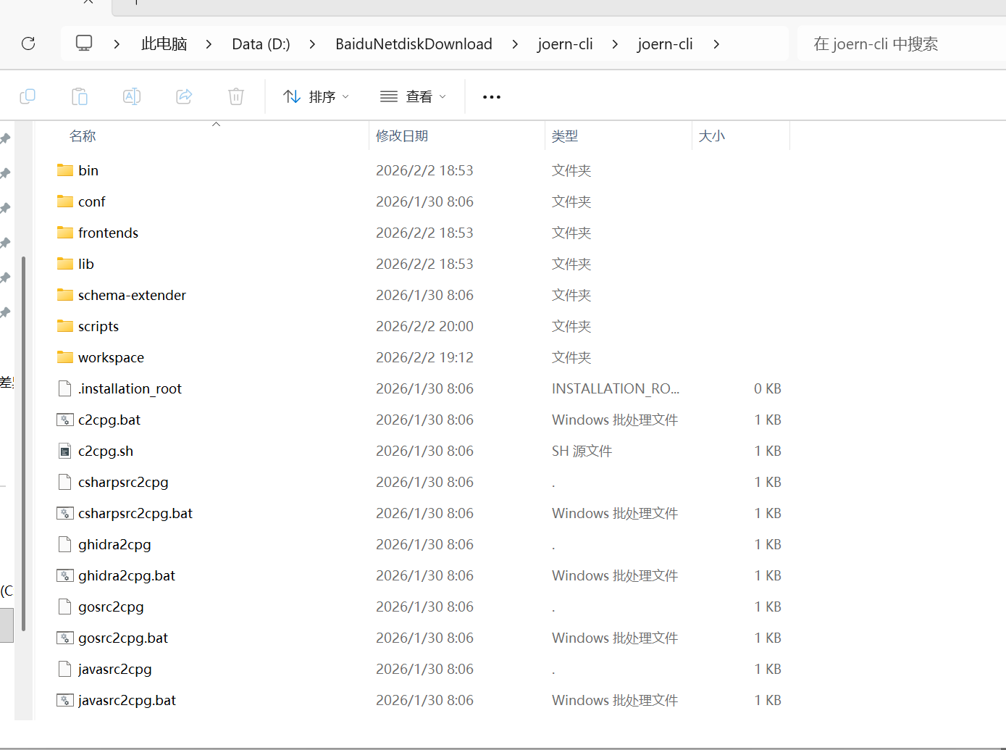This screenshot has width=1006, height=750.
Task: Click the refresh icon
Action: [28, 43]
